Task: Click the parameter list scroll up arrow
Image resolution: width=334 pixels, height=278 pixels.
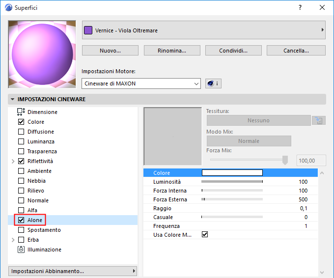Action: (x=322, y=173)
